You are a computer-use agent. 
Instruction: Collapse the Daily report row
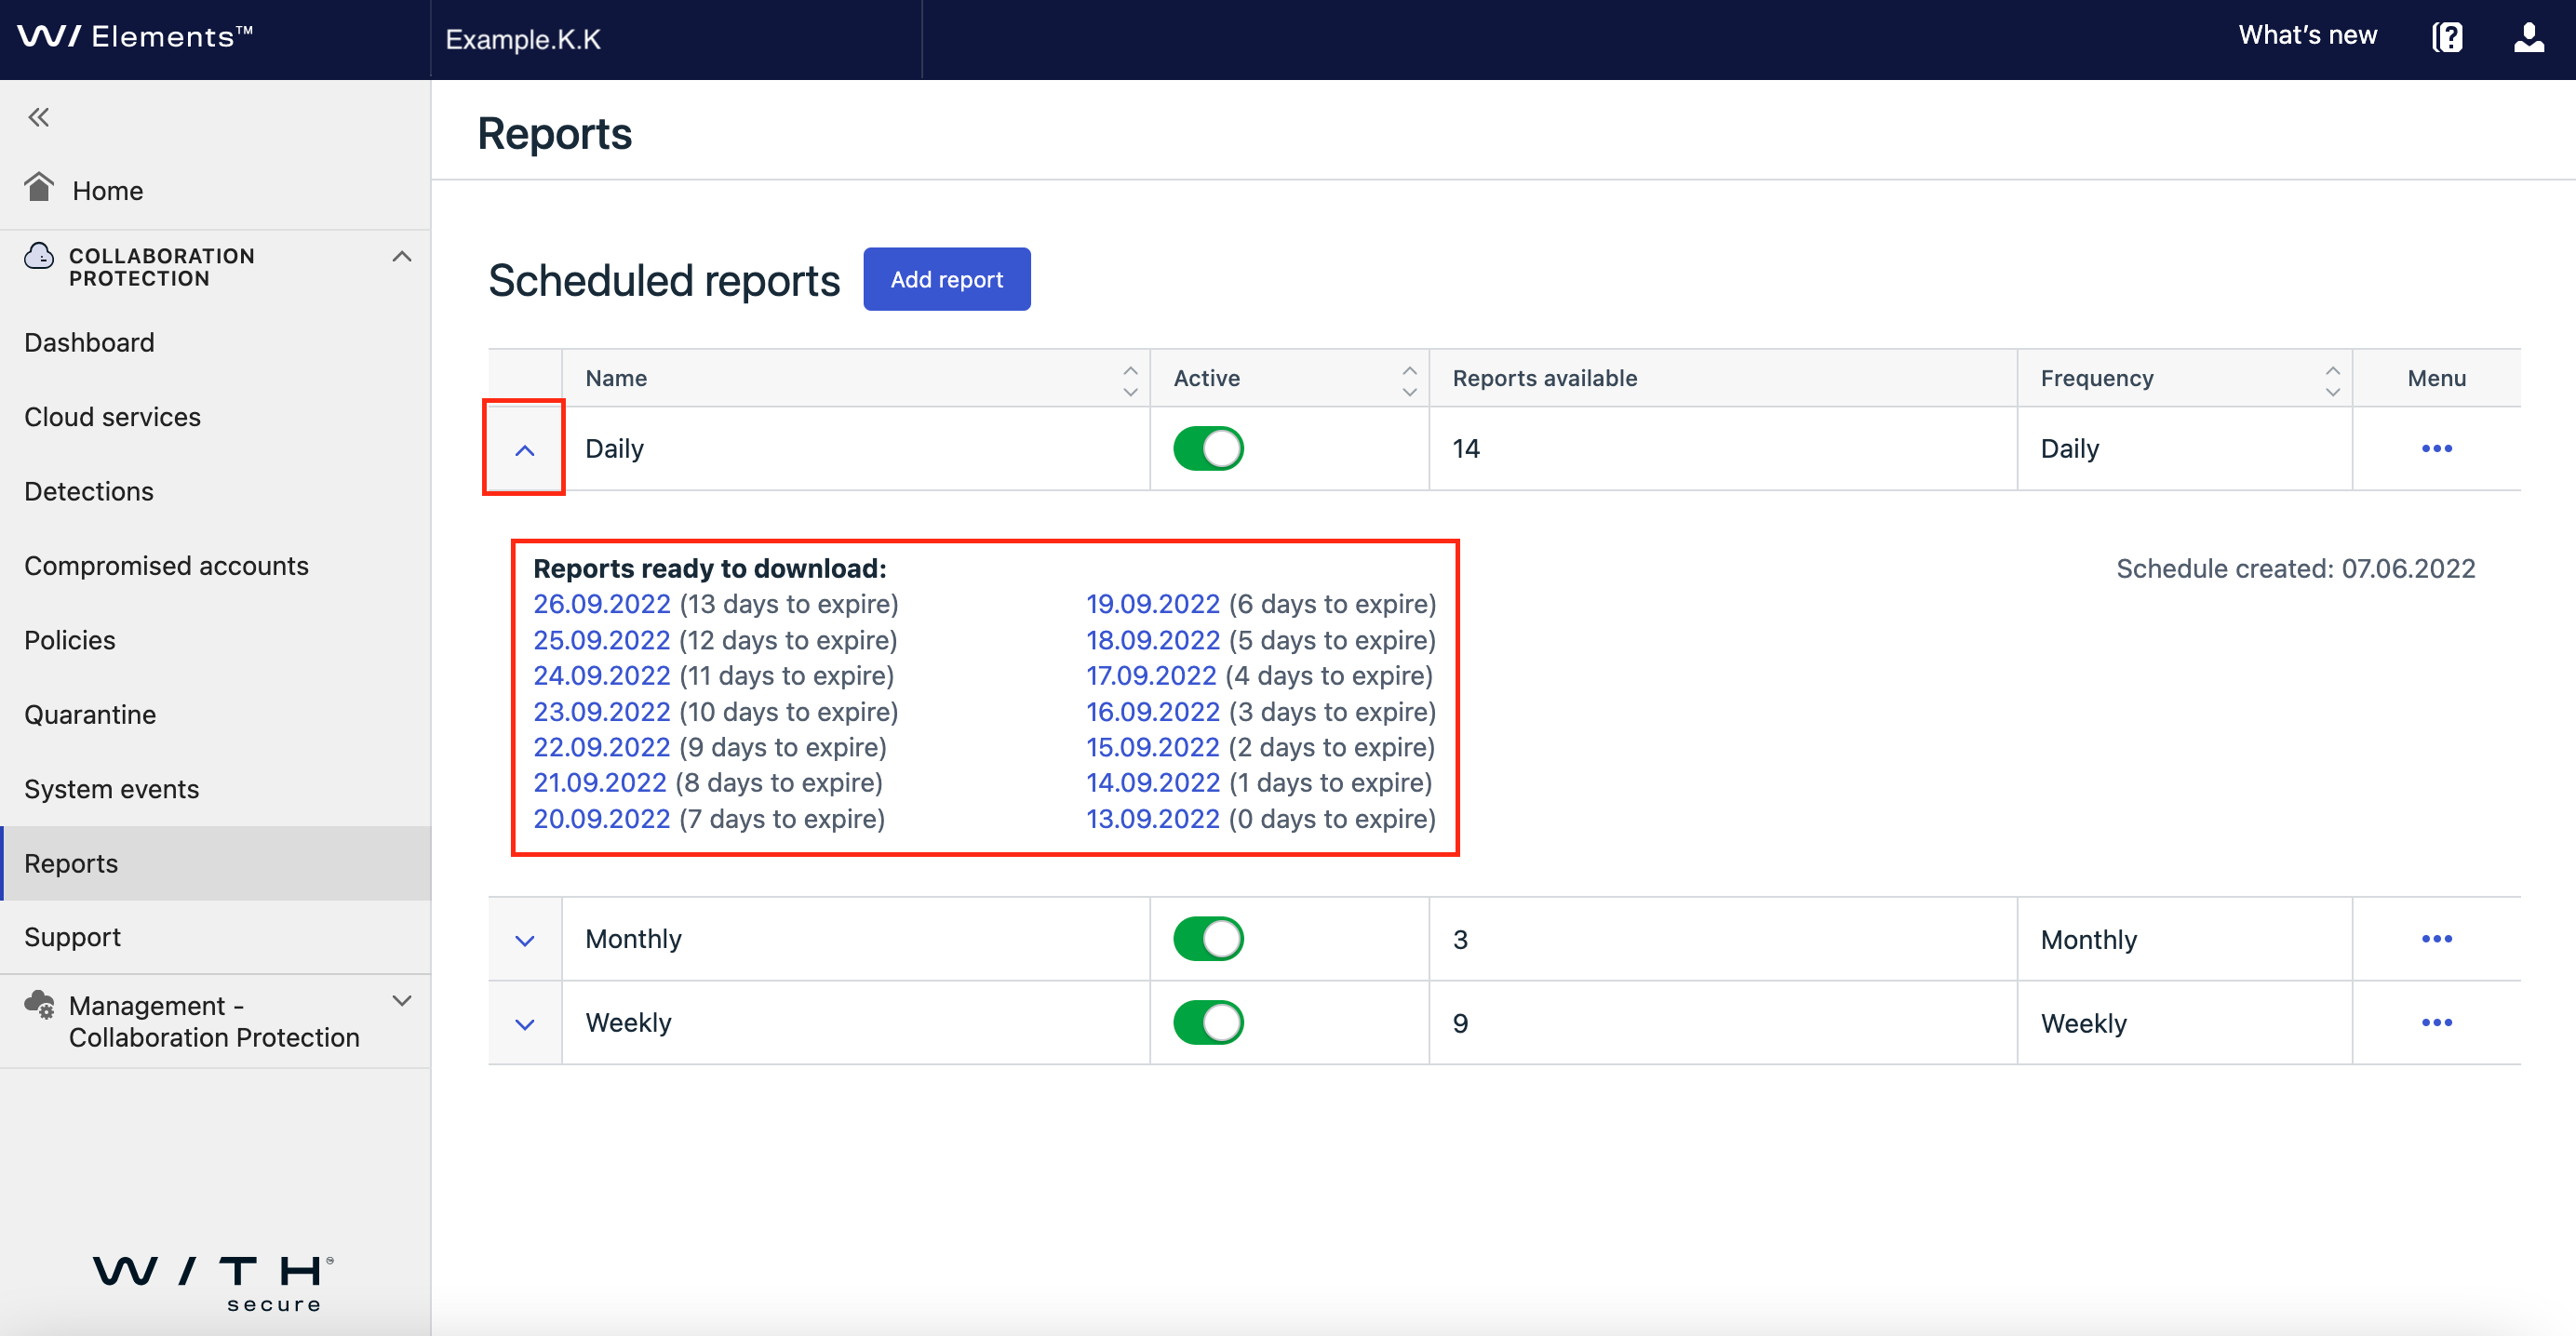click(x=524, y=449)
